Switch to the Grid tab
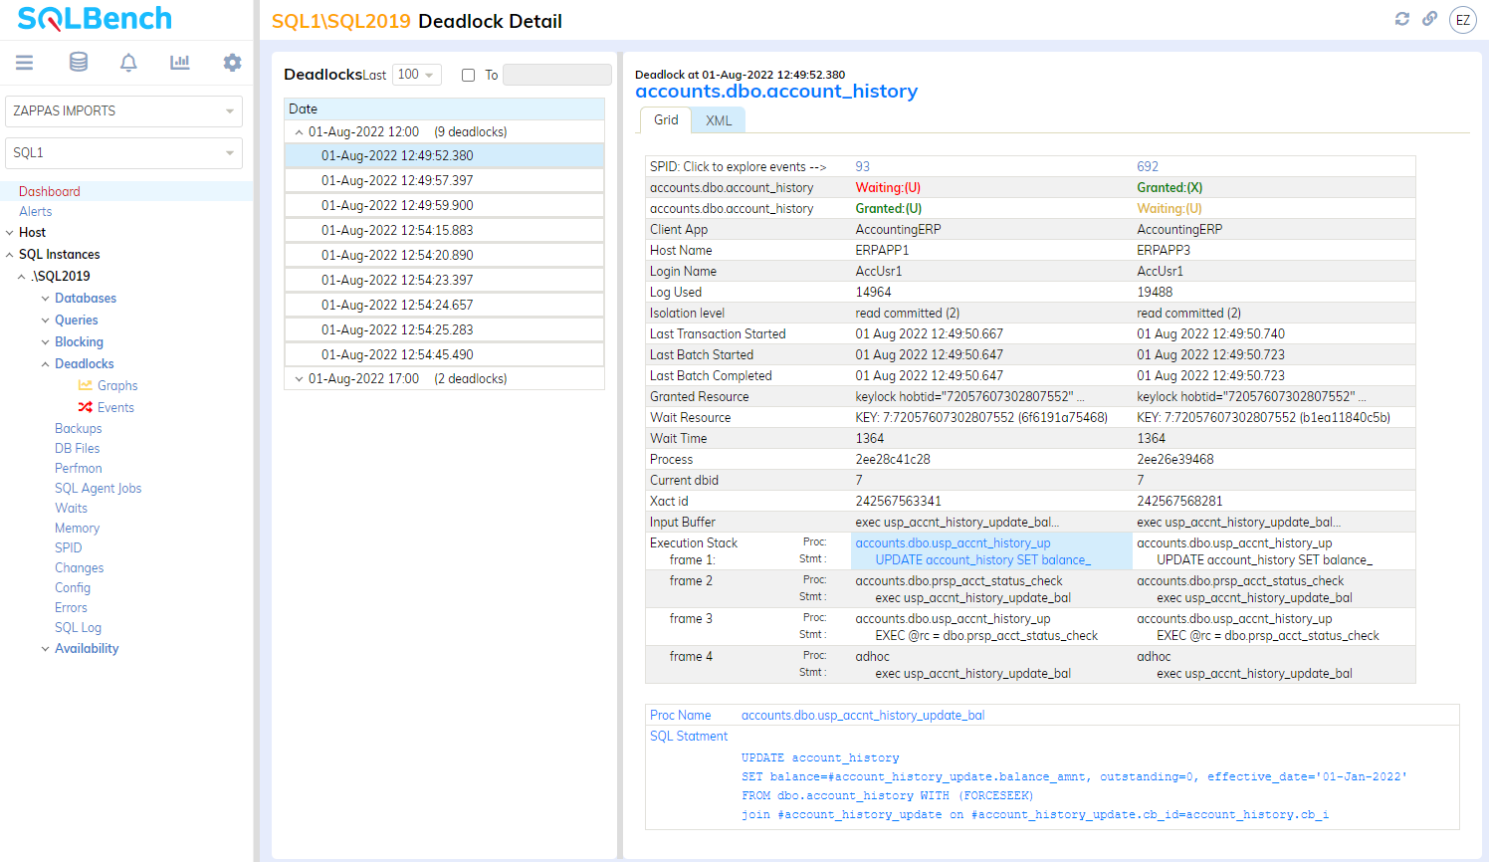1489x862 pixels. click(666, 120)
